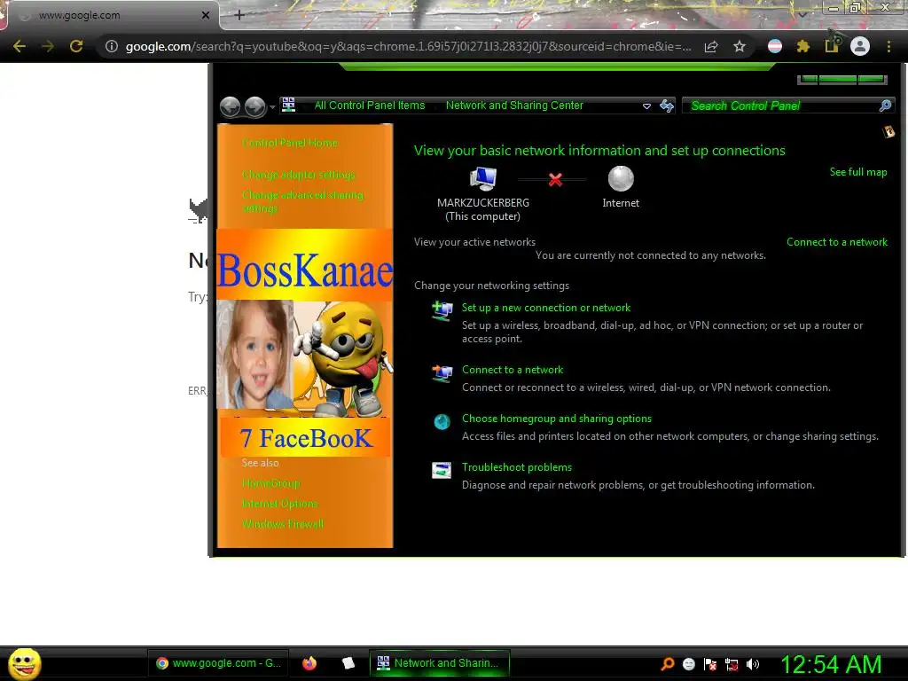Screen dimensions: 908x681
Task: Click the search magnifier in Control Panel
Action: (x=885, y=106)
